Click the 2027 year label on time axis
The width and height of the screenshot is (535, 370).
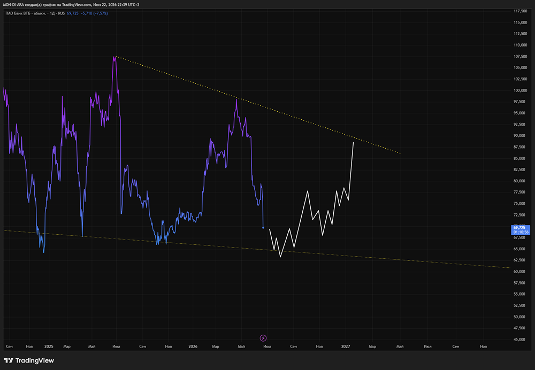tap(346, 346)
